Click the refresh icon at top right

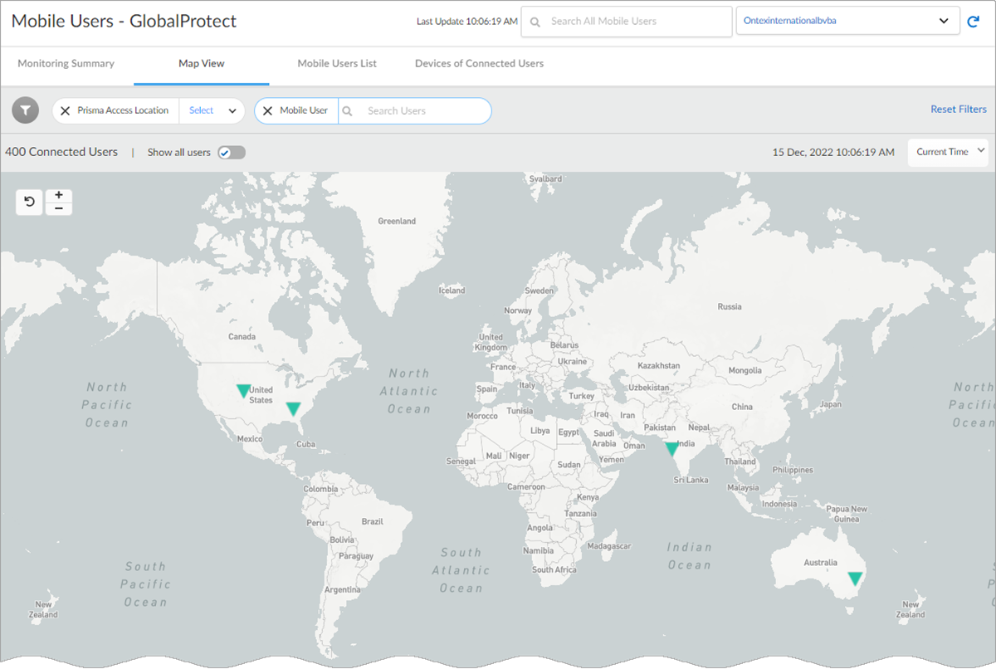pos(974,22)
